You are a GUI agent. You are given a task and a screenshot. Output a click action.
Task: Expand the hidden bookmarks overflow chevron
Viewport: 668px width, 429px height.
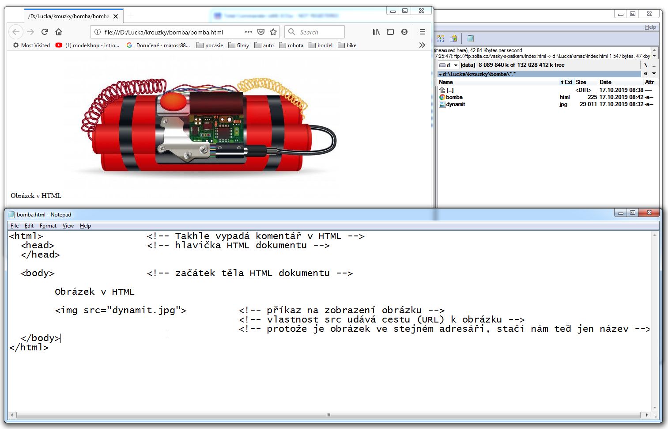[x=422, y=45]
